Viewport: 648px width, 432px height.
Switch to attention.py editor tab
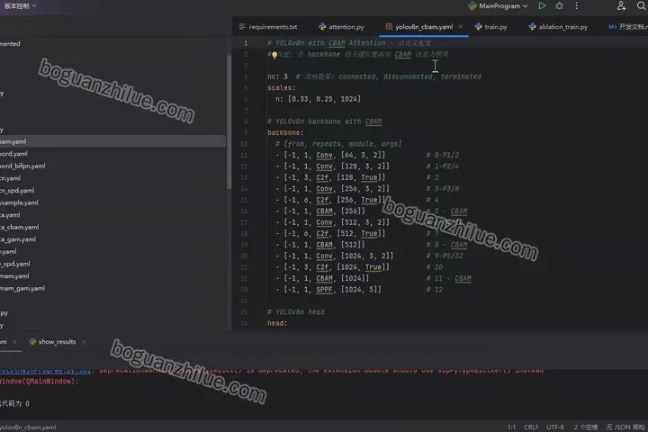coord(341,27)
